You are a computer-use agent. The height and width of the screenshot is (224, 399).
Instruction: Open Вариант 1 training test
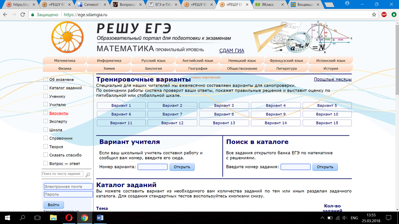(x=121, y=106)
